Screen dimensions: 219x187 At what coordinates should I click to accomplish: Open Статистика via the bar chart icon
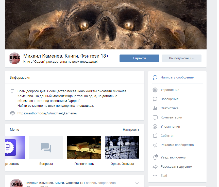click(155, 108)
